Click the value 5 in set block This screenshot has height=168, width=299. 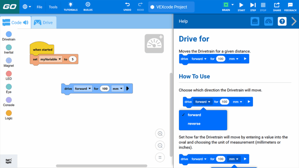tap(72, 59)
